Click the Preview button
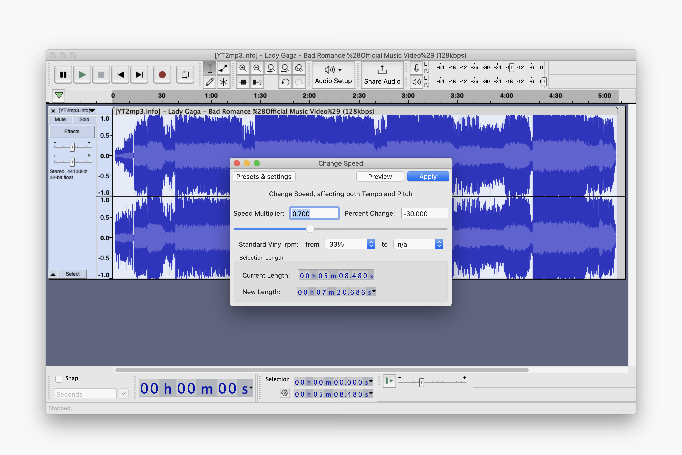The width and height of the screenshot is (682, 455). click(x=380, y=176)
